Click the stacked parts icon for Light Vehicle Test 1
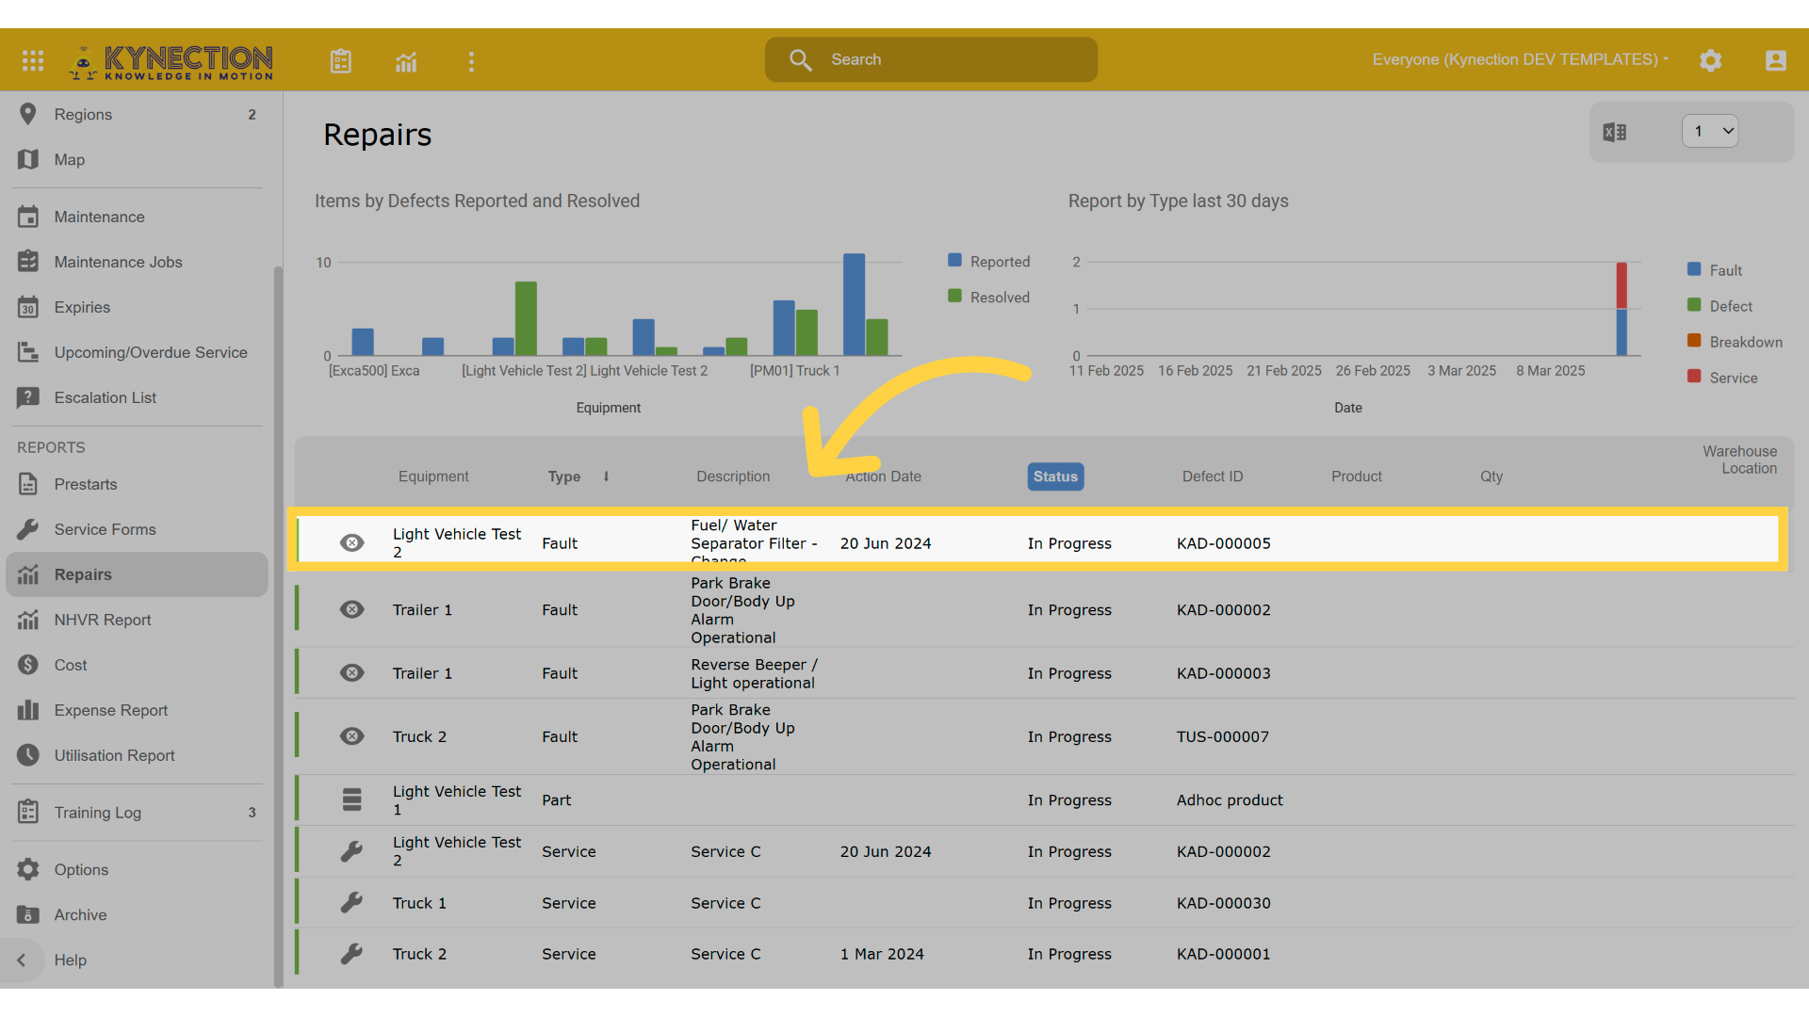 point(351,799)
